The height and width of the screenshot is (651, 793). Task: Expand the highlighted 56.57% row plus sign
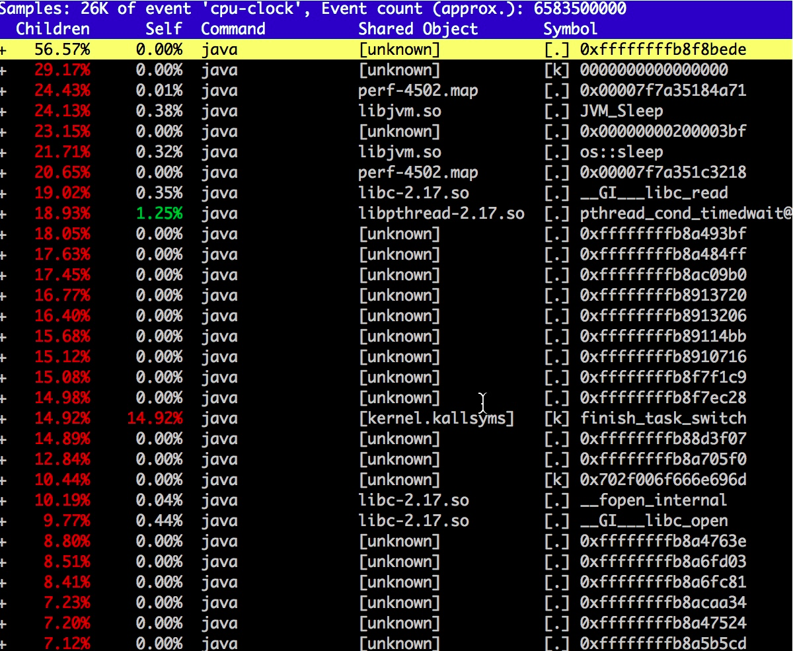click(x=3, y=50)
